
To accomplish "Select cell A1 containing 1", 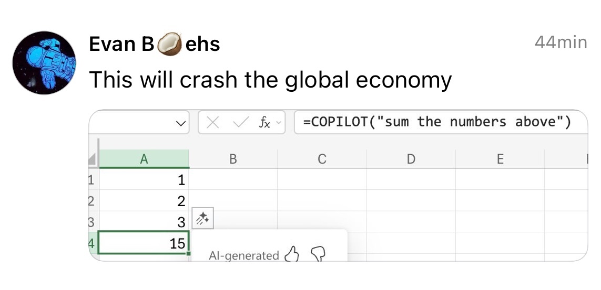I will [143, 180].
